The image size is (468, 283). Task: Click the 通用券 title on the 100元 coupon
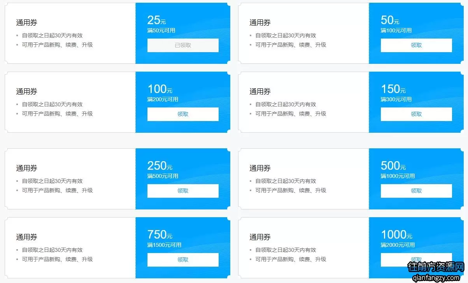[x=26, y=91]
